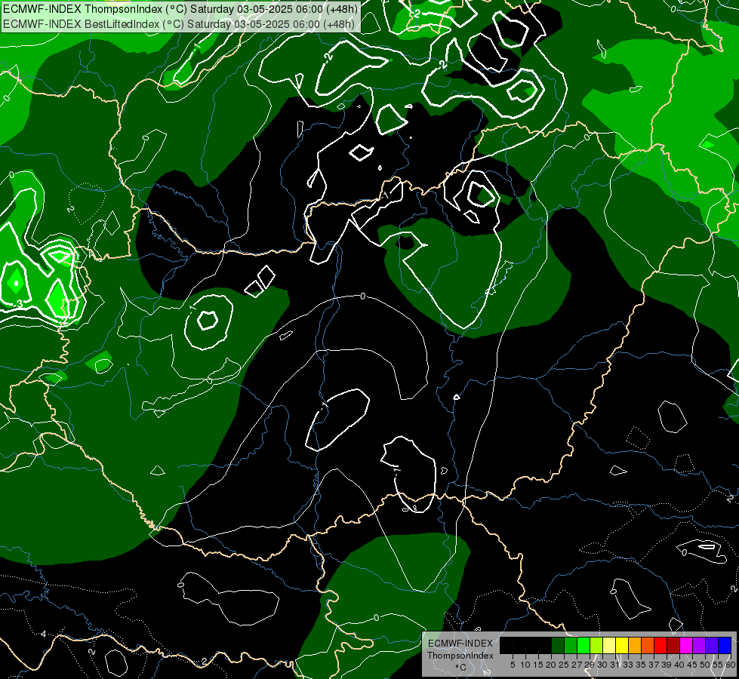
Task: Select the pure yellow 31–33 legend swatch
Action: tap(622, 645)
